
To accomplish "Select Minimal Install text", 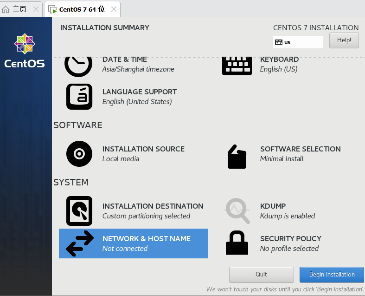I will pos(282,159).
